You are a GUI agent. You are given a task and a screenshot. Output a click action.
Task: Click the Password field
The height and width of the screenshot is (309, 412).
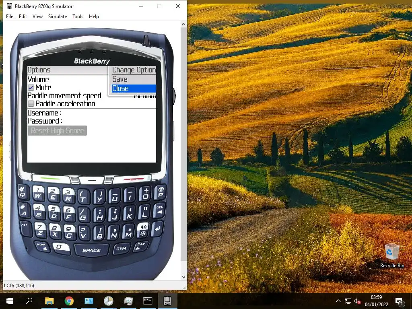pyautogui.click(x=92, y=121)
